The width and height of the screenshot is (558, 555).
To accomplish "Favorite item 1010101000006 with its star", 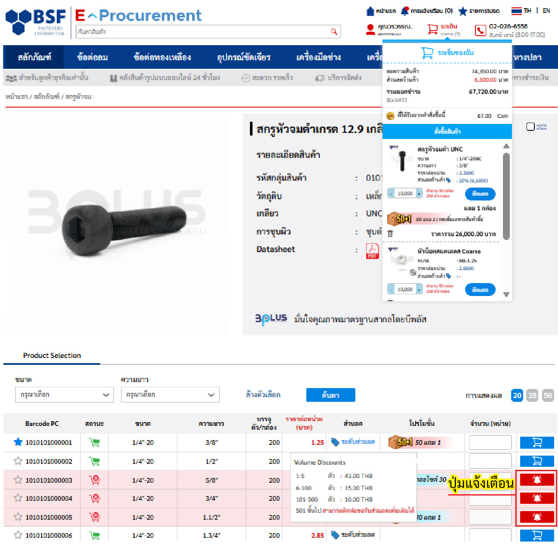I will (x=18, y=535).
